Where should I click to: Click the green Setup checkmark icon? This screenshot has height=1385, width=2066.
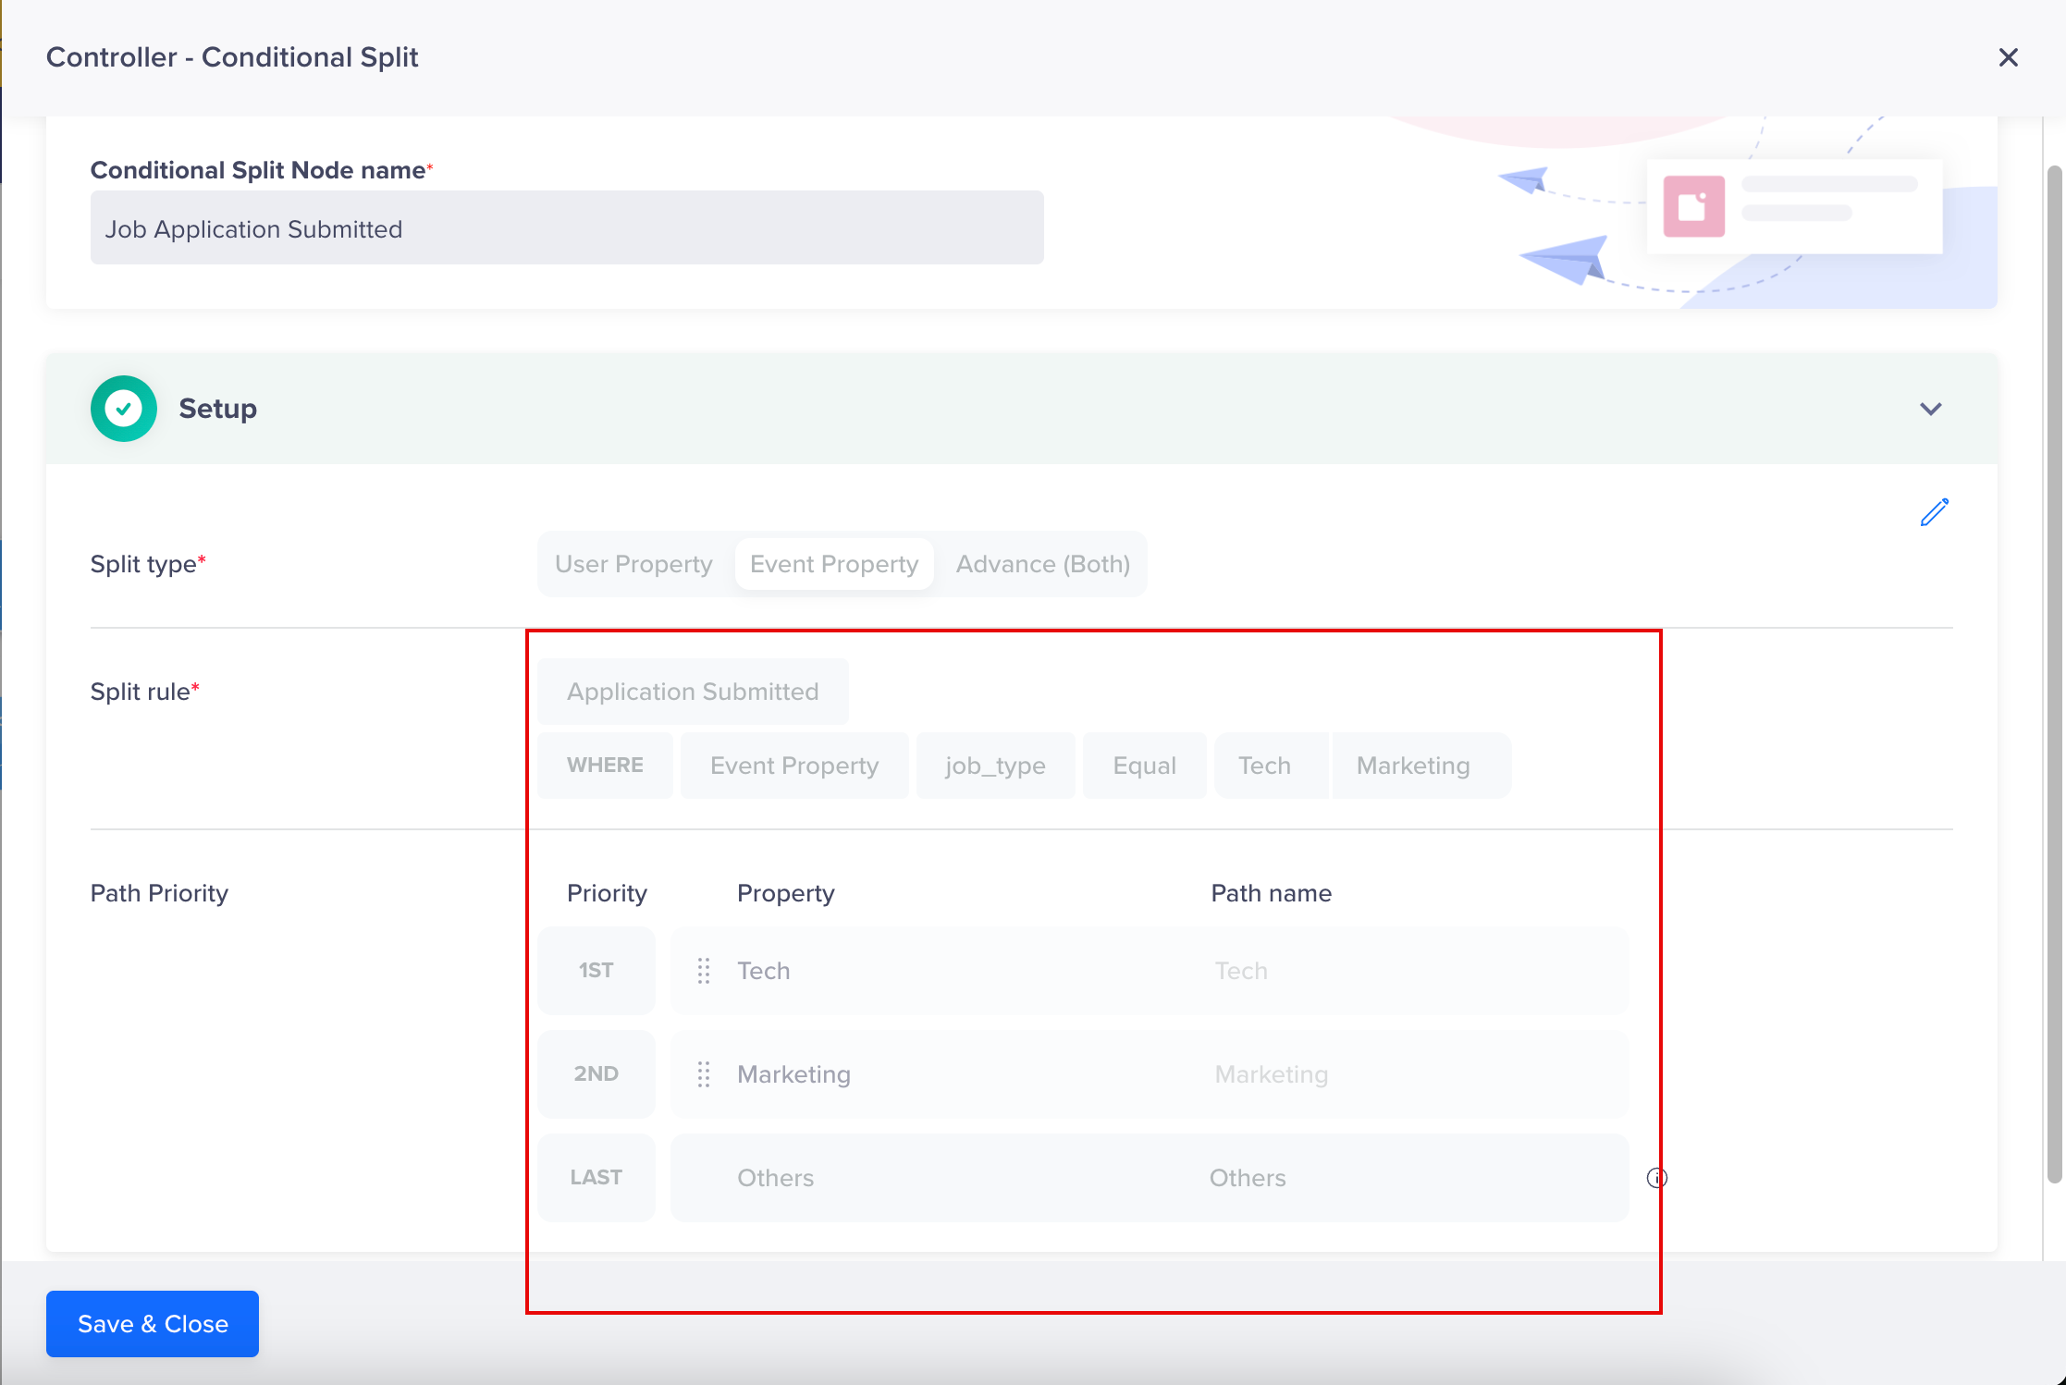point(124,409)
